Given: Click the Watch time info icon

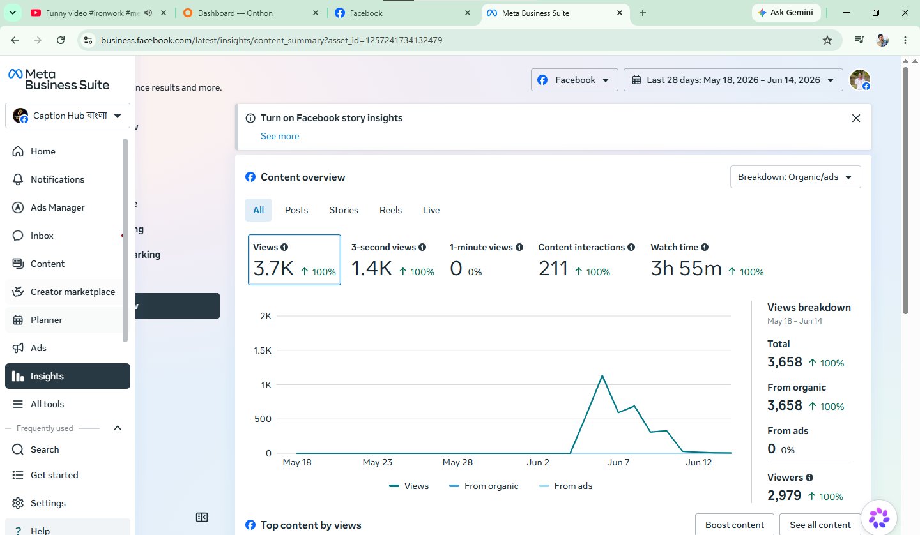Looking at the screenshot, I should point(705,247).
